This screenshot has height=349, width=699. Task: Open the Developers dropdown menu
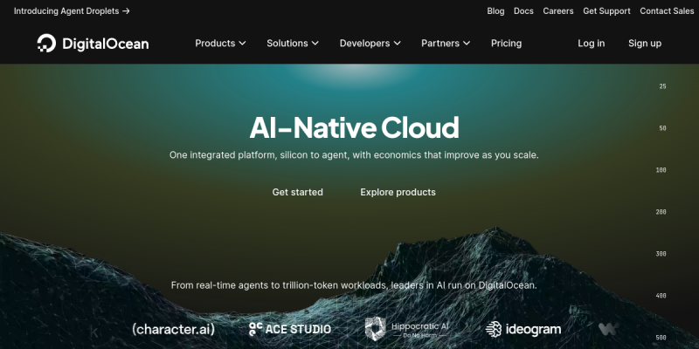[370, 43]
